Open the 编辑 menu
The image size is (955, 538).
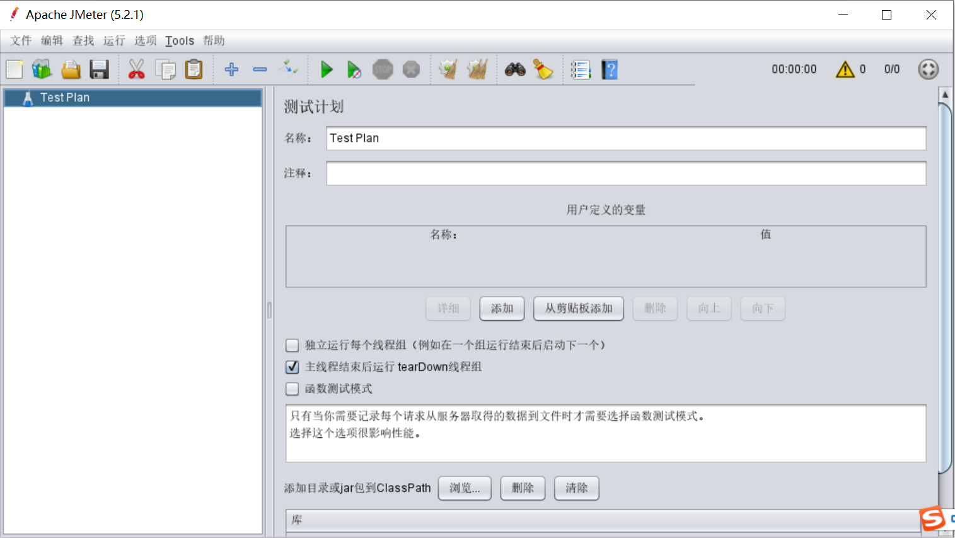tap(52, 41)
